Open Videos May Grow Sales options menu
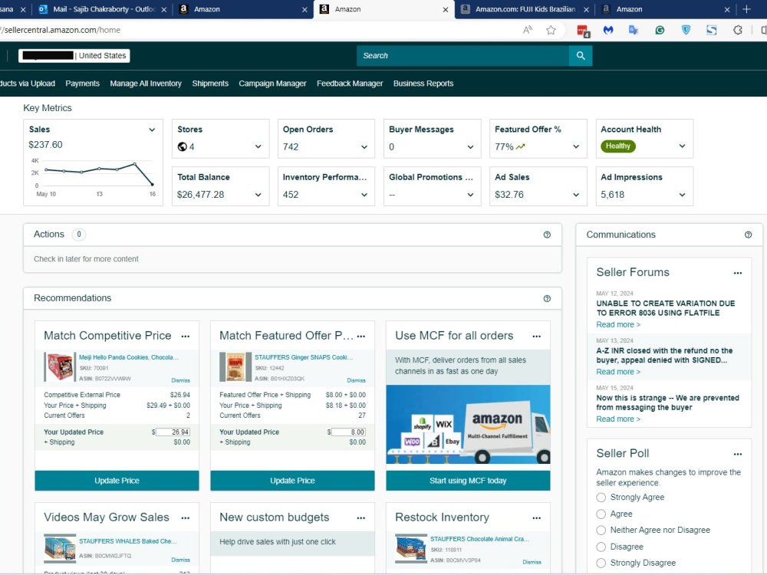The height and width of the screenshot is (575, 767). click(x=186, y=518)
